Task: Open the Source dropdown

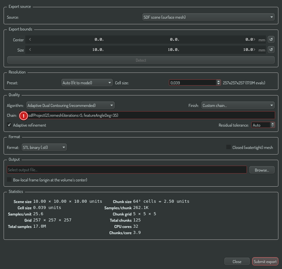Action: click(x=208, y=17)
